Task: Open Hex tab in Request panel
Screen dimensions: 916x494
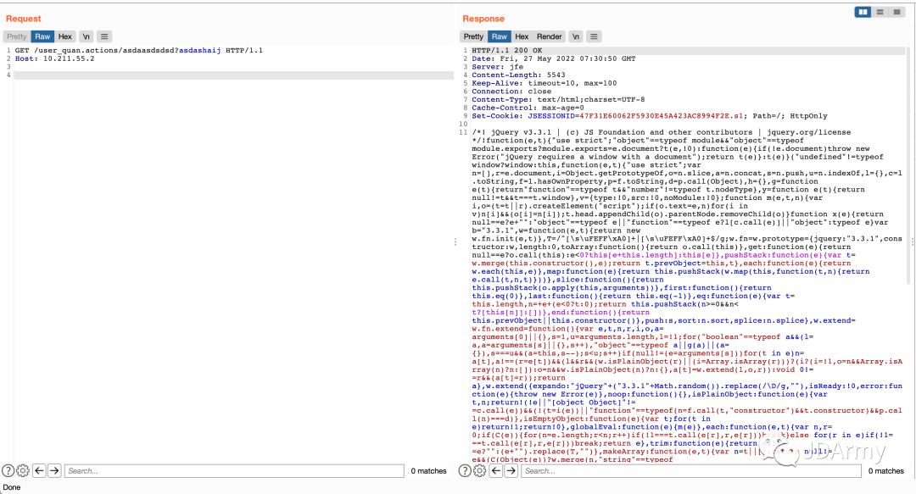Action: coord(64,36)
